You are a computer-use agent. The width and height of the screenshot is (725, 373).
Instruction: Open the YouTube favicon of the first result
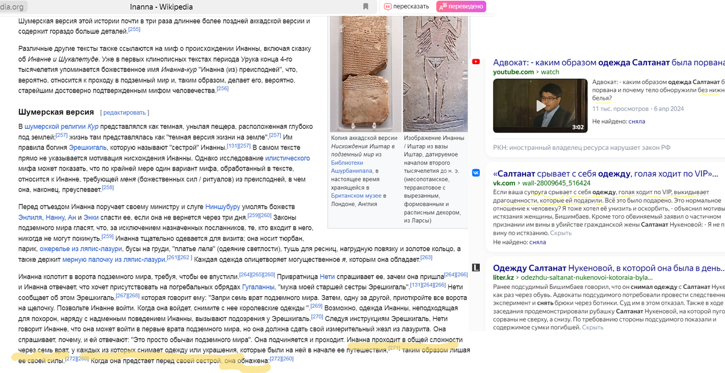point(476,61)
